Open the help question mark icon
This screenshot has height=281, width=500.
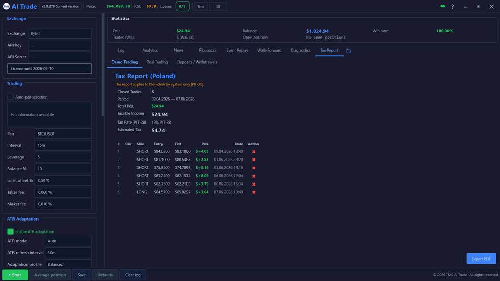coord(452,6)
